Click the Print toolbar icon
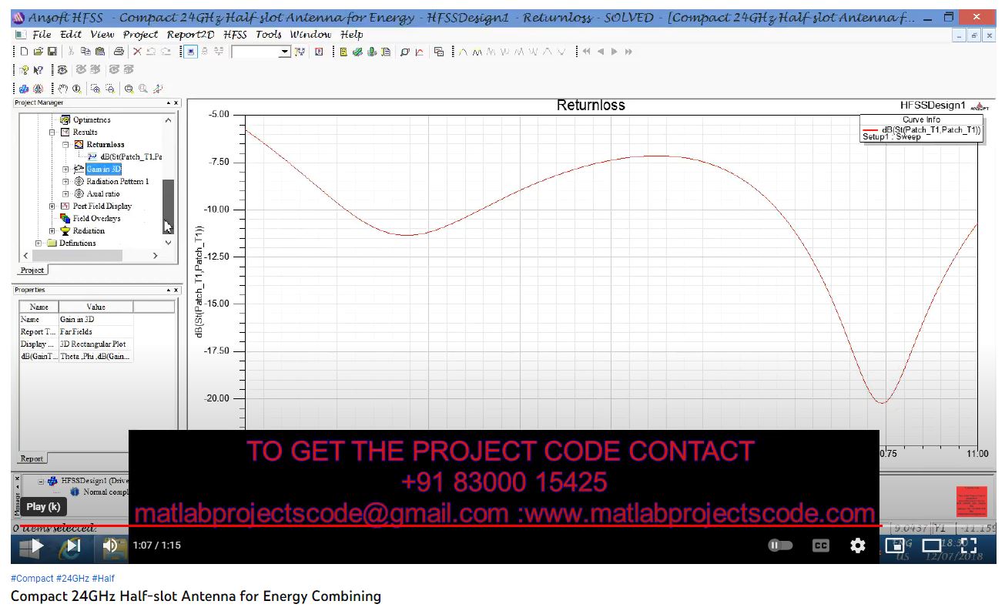Viewport: 1005px width, 611px height. tap(119, 52)
